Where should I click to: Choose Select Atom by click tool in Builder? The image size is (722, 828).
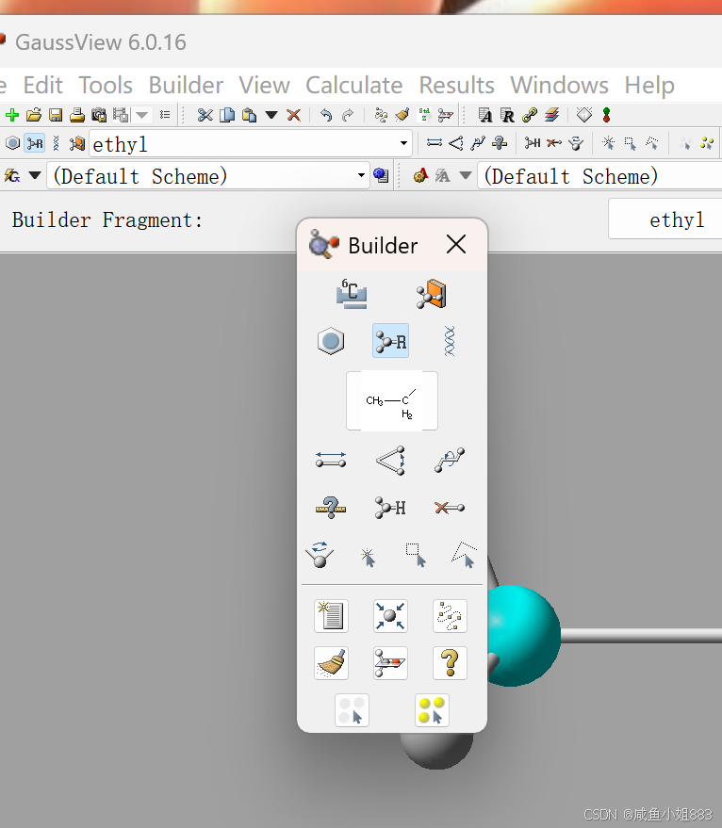[x=368, y=557]
